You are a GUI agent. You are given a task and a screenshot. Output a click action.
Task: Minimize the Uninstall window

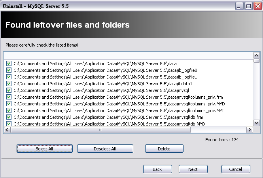pyautogui.click(x=239, y=6)
